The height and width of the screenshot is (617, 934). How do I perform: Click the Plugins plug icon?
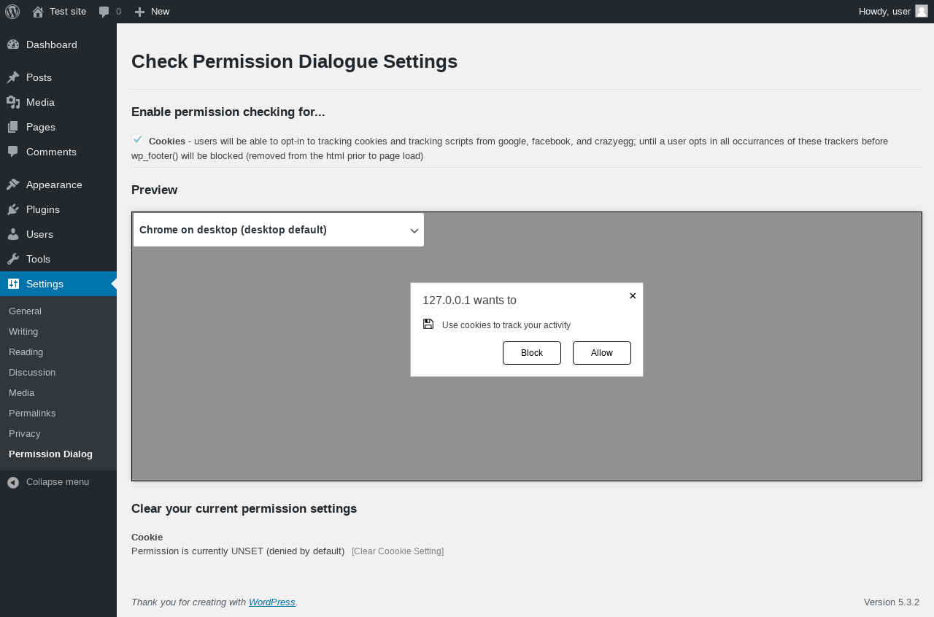pos(13,209)
